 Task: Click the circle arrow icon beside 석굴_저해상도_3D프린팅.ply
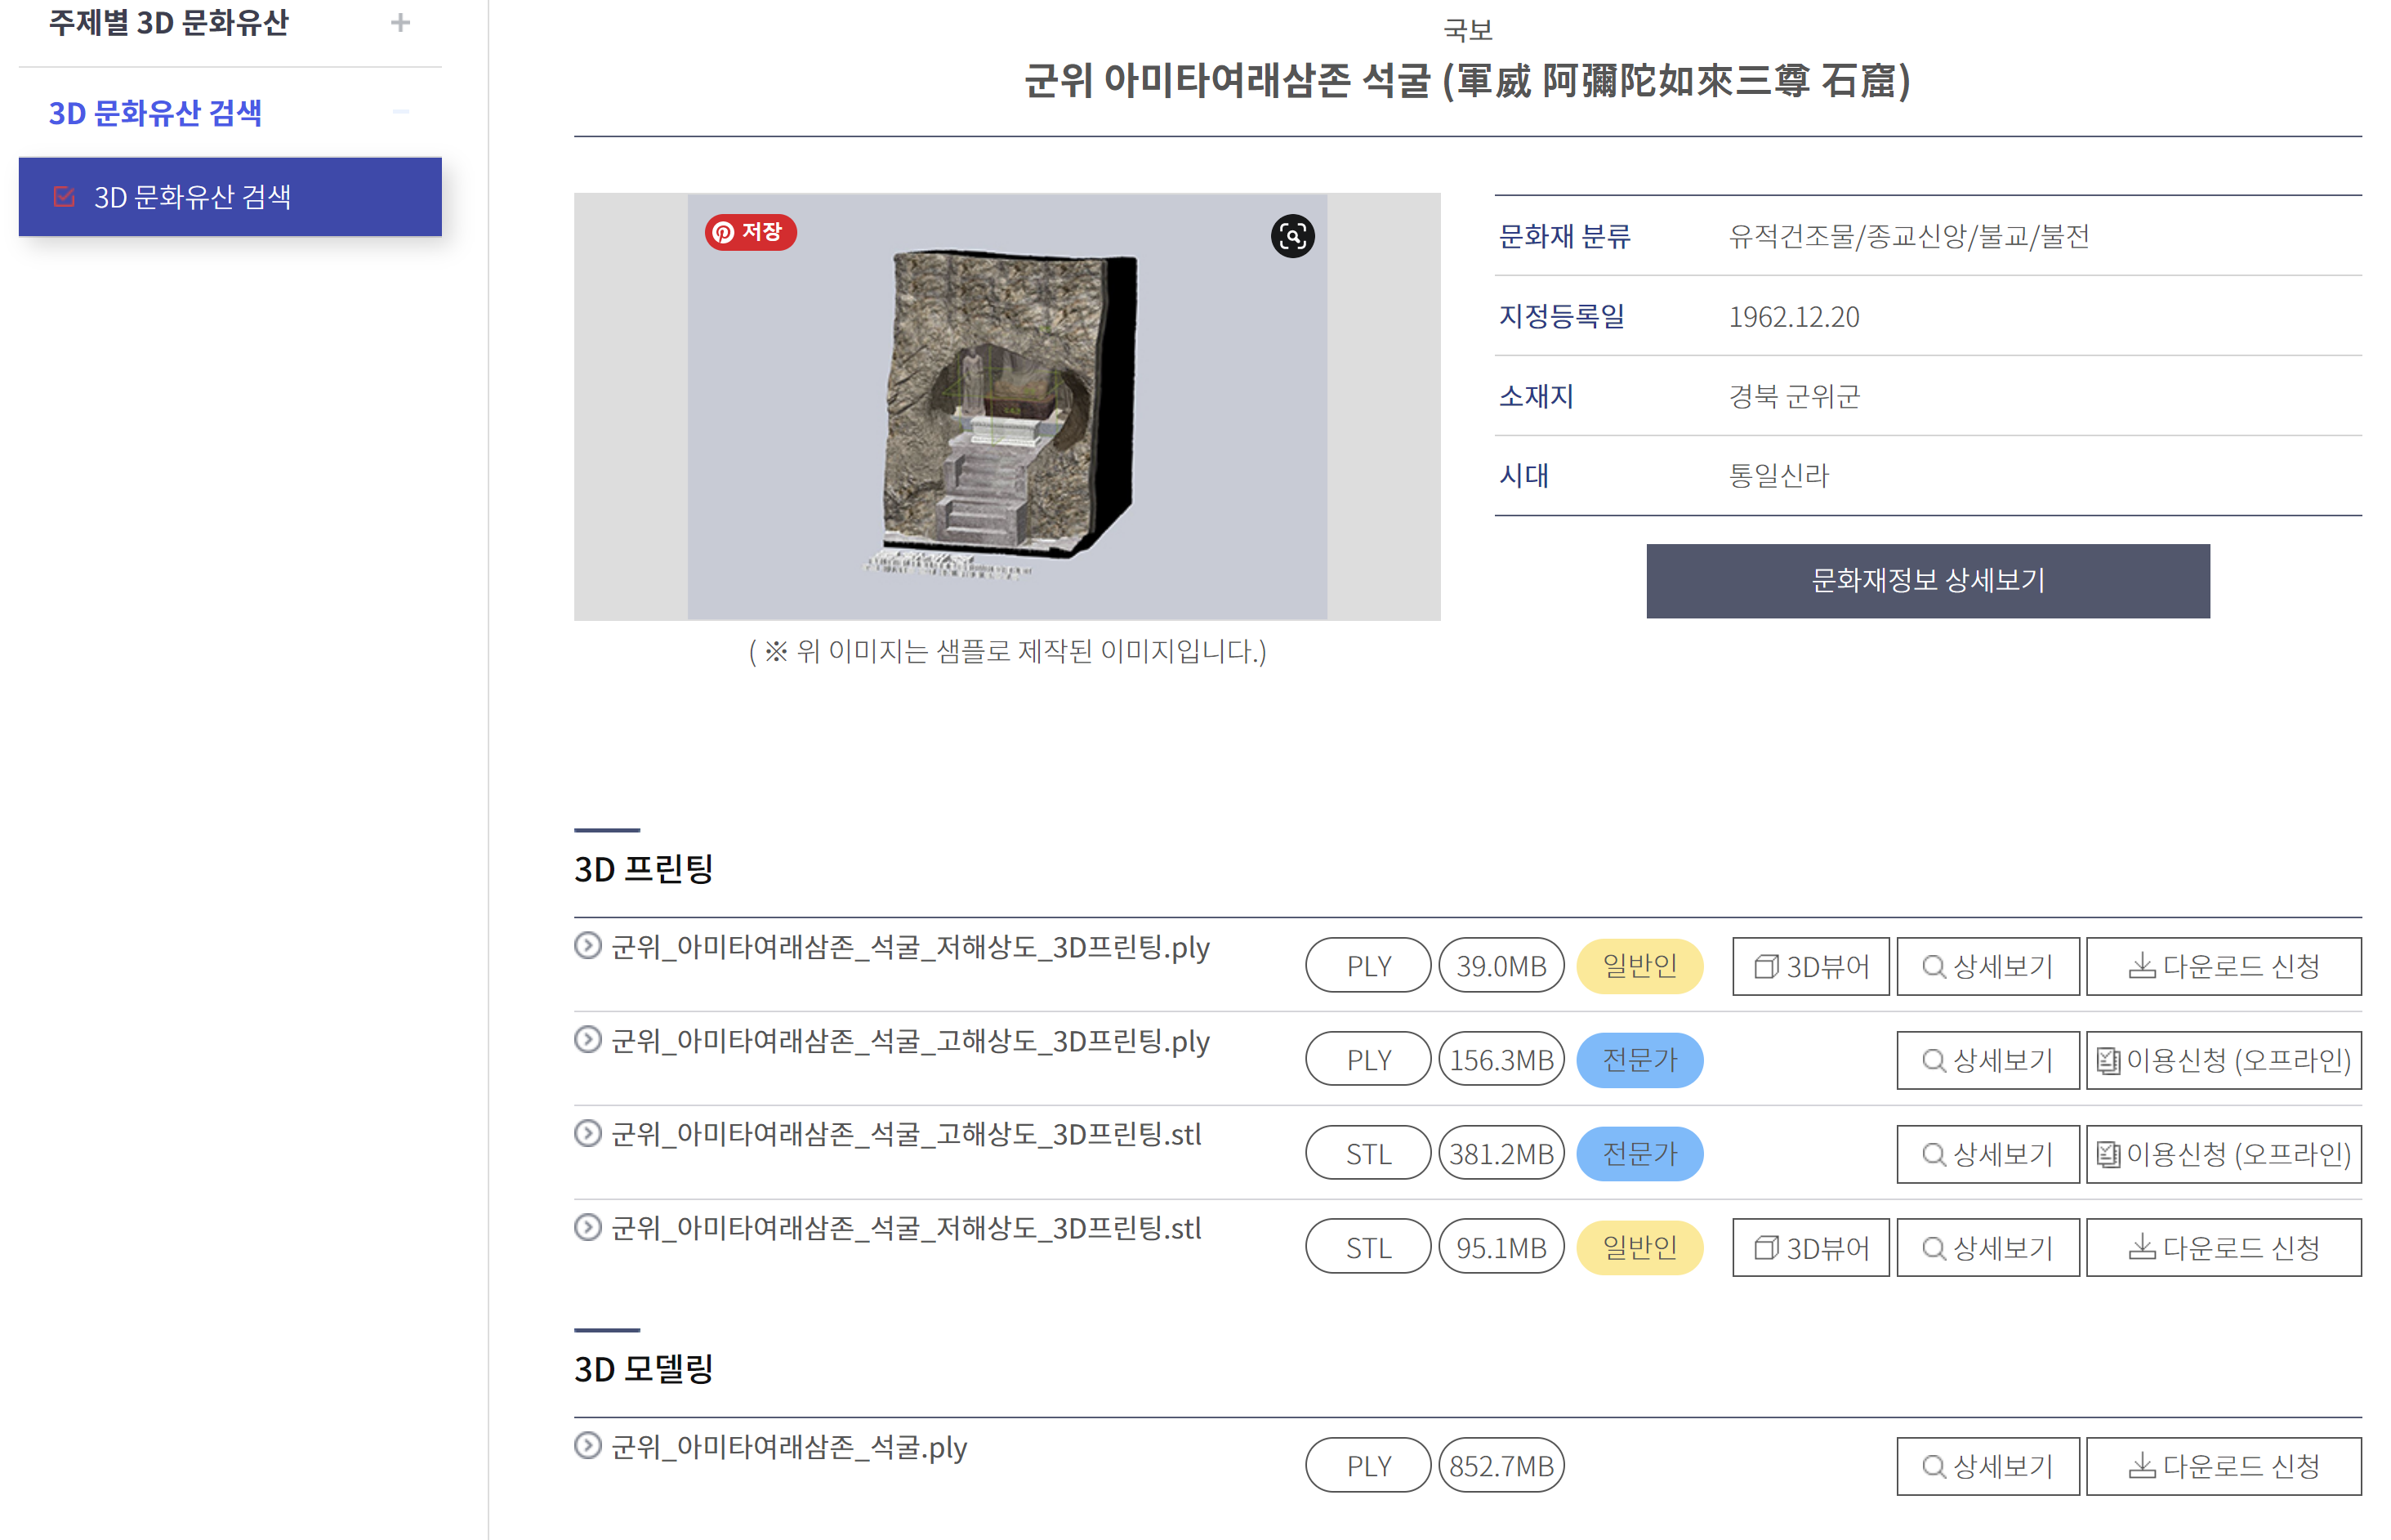588,945
